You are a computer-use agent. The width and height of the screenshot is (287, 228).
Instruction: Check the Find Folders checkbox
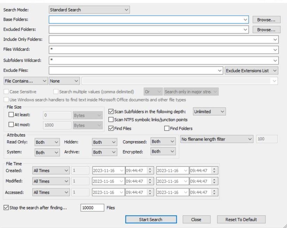(167, 128)
